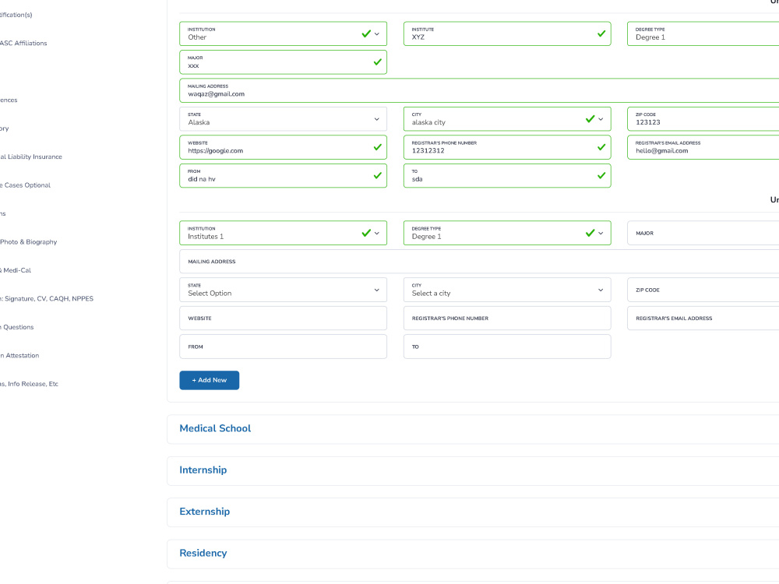Click the empty Mailing Address field
The image size is (779, 584).
click(x=479, y=261)
